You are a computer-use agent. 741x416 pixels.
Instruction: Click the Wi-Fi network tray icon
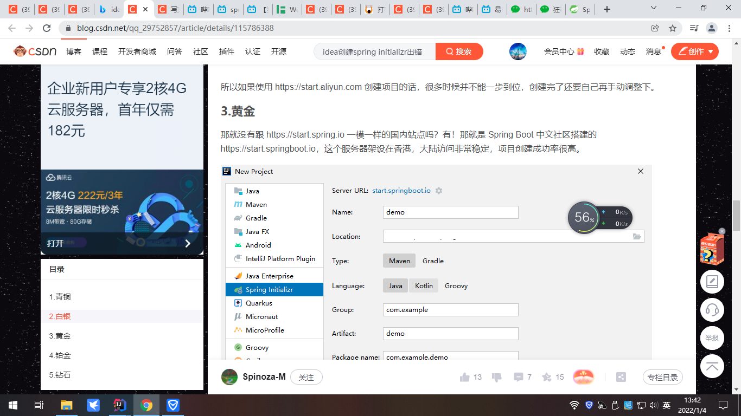574,405
